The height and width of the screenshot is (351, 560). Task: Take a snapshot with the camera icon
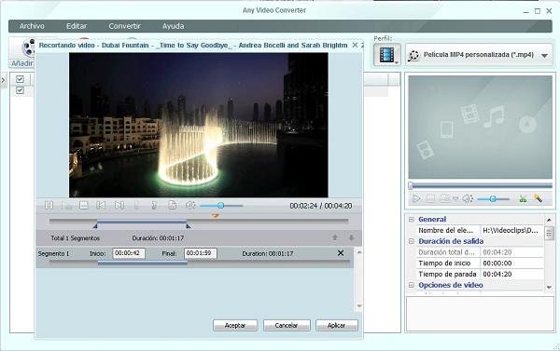coord(444,198)
